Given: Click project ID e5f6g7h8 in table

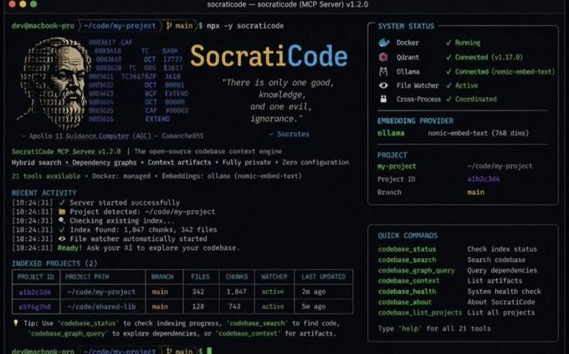Looking at the screenshot, I should [35, 307].
